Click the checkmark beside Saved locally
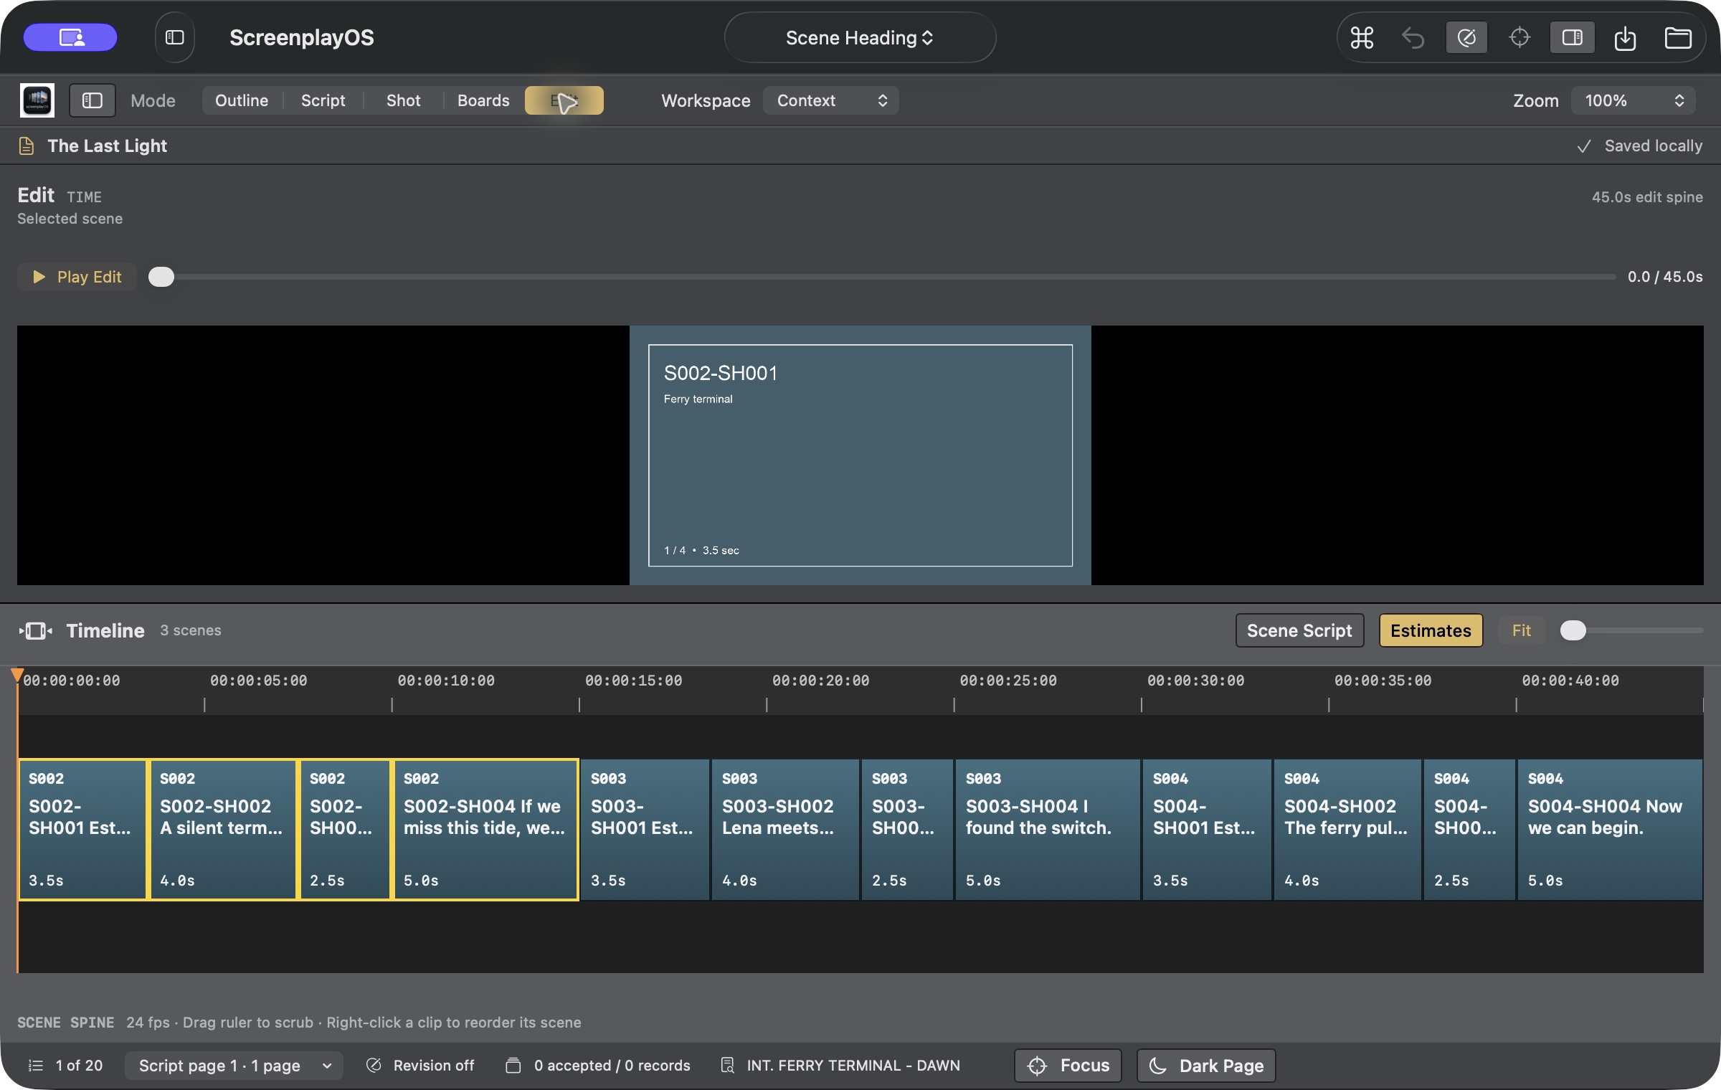The height and width of the screenshot is (1090, 1721). pos(1584,146)
